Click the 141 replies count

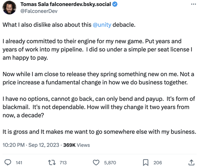click(19, 163)
